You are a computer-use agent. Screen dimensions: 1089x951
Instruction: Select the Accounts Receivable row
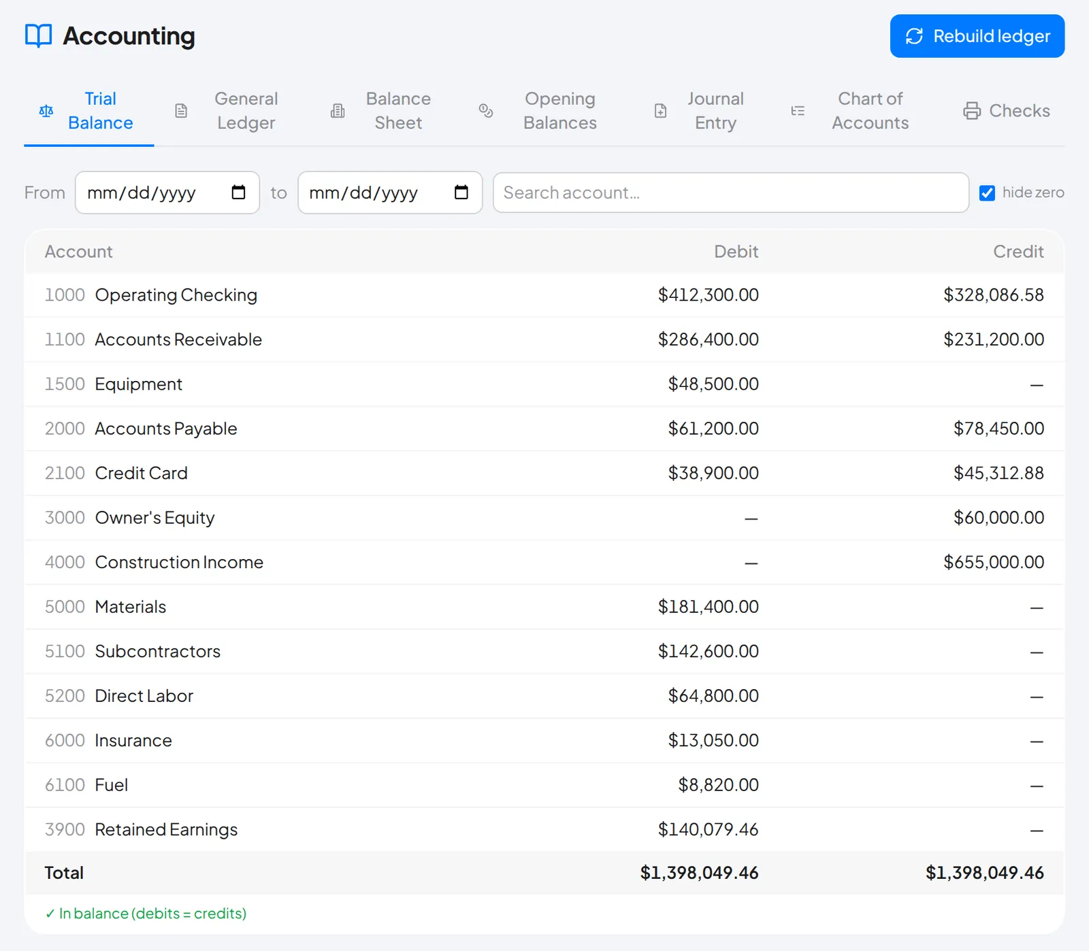(x=544, y=339)
